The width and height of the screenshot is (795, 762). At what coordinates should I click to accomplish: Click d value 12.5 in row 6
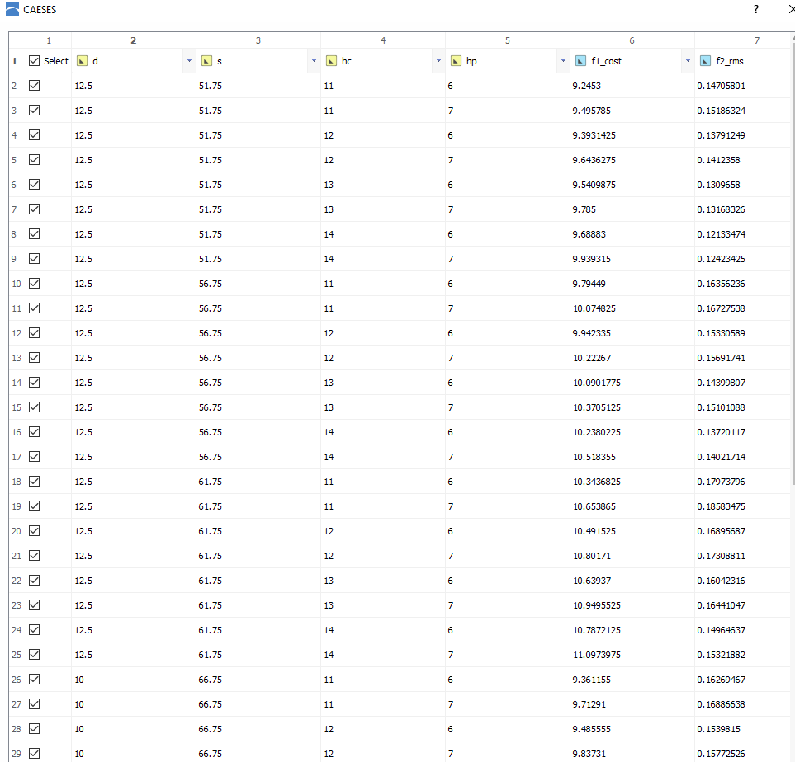point(83,185)
